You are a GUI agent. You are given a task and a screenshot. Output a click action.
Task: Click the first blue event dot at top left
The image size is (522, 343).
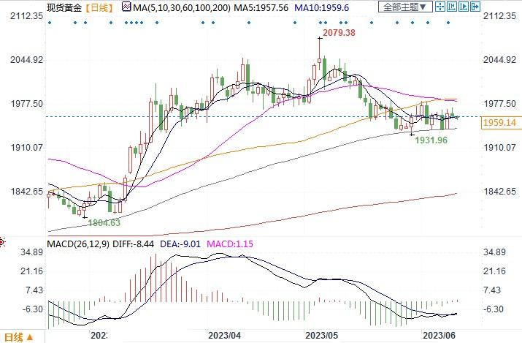(x=50, y=23)
